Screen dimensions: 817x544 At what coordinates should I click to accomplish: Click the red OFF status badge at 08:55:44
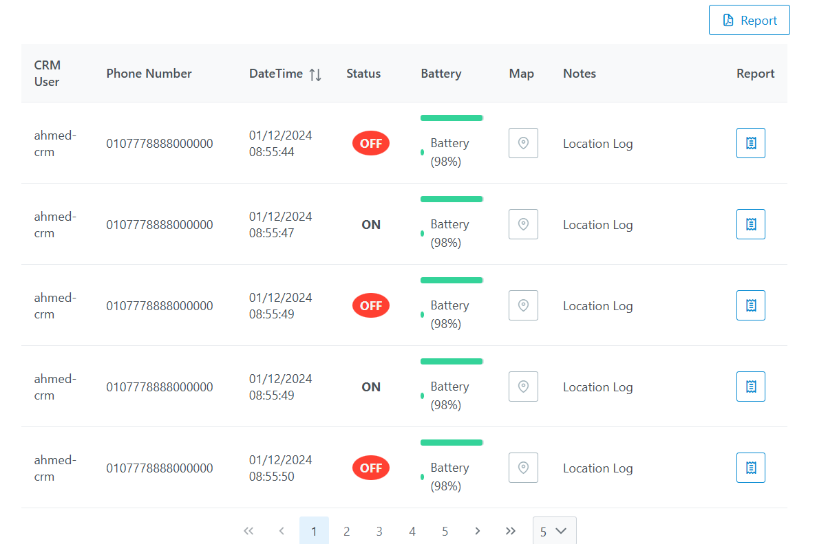coord(371,144)
